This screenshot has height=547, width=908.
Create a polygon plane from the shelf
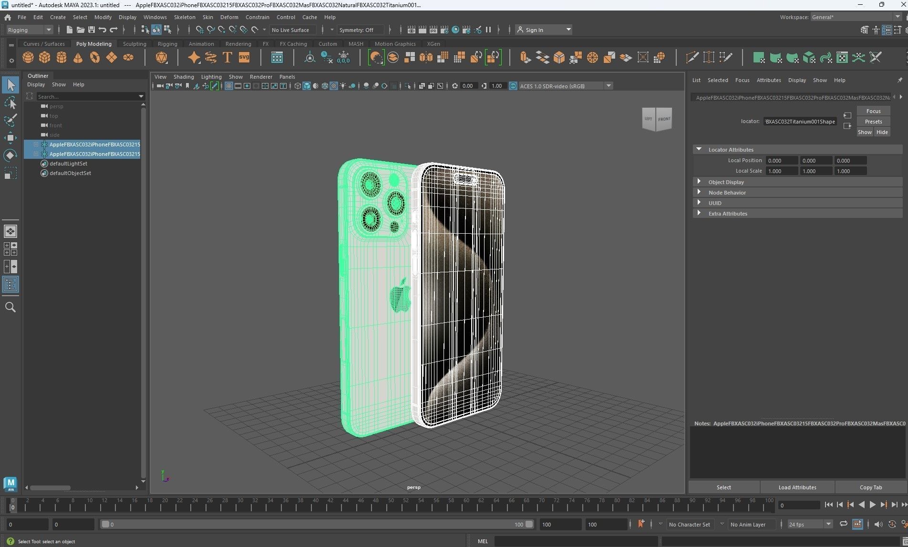(112, 58)
